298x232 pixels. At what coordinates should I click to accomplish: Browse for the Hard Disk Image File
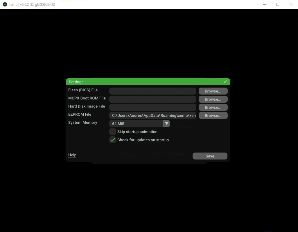(213, 107)
